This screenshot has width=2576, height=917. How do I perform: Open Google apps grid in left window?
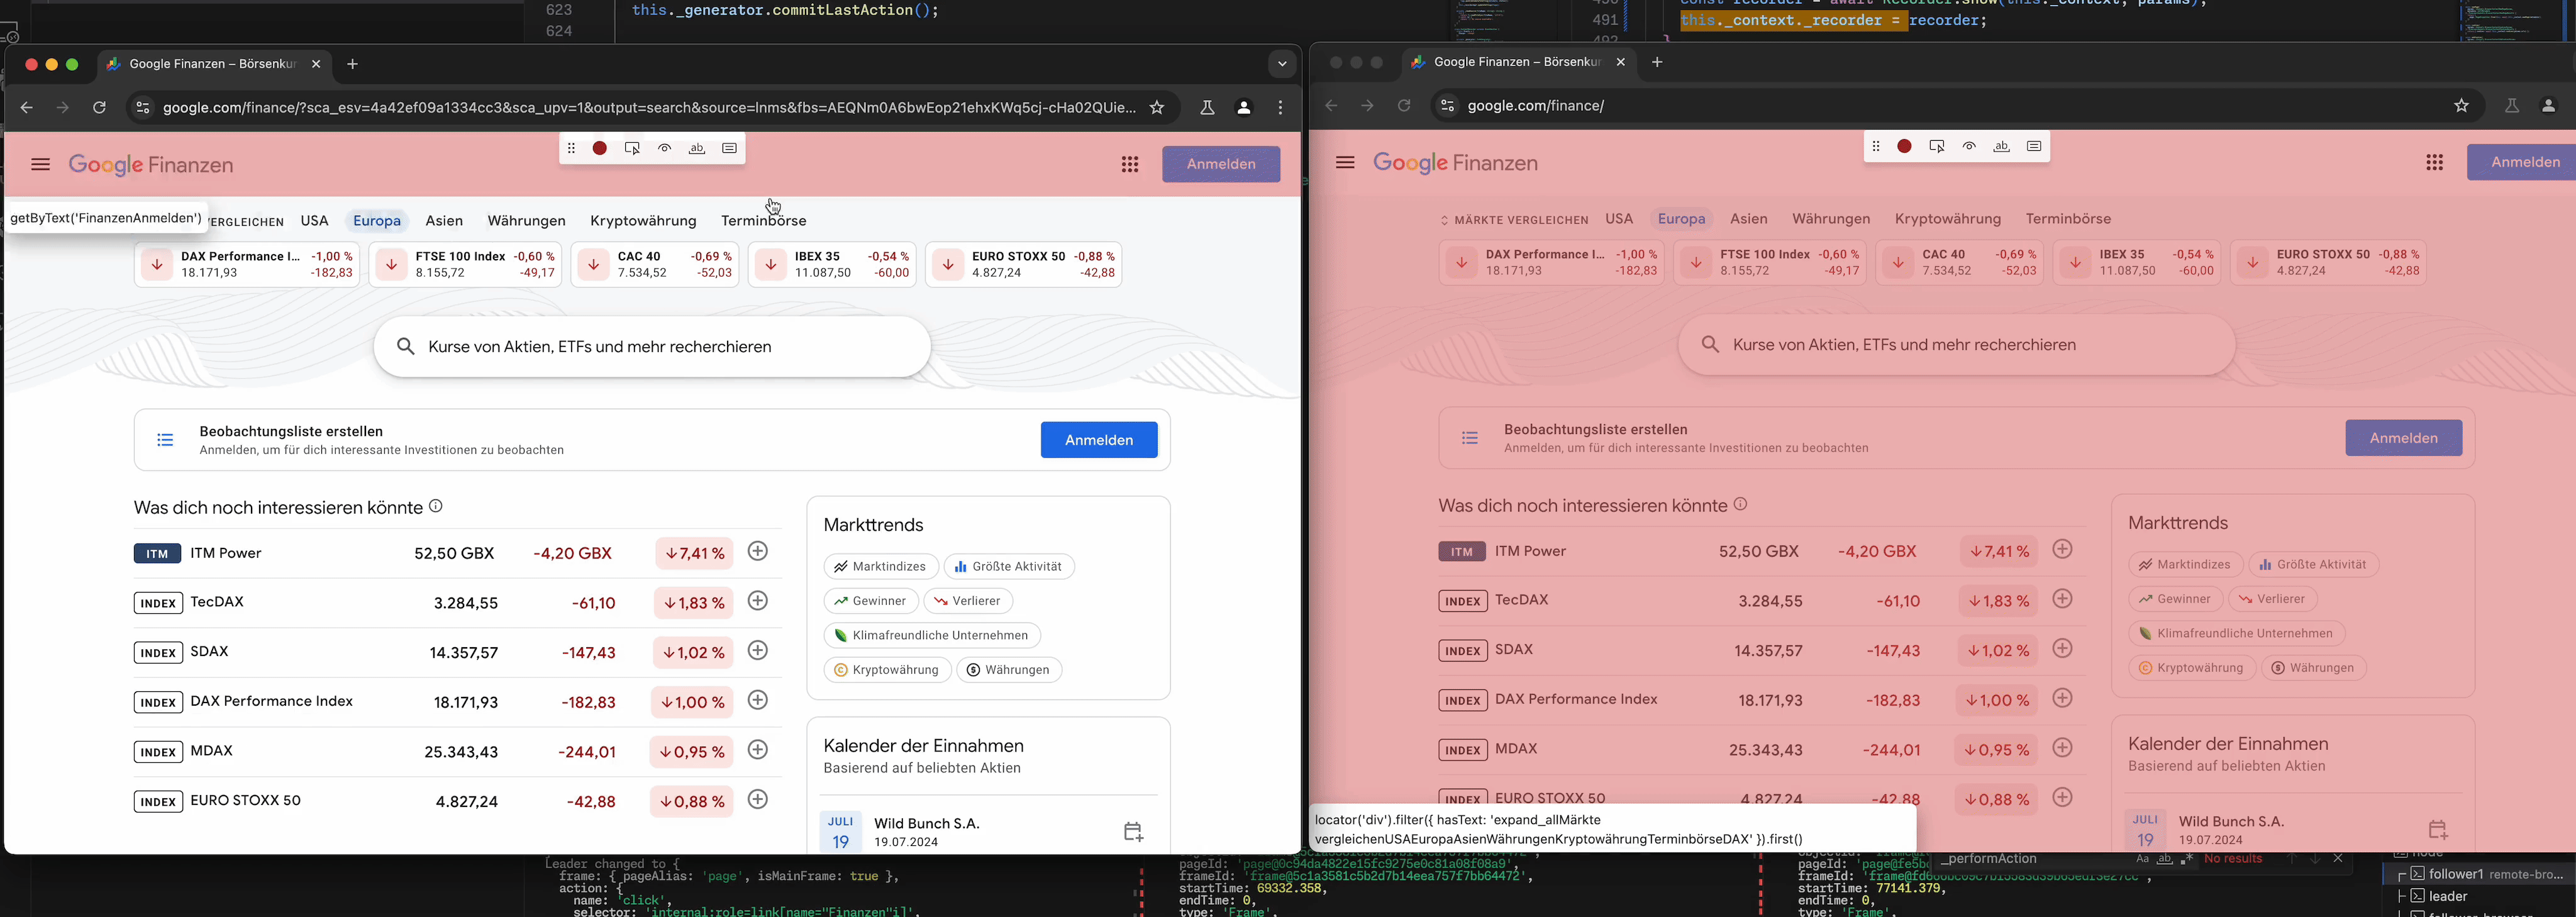1130,165
